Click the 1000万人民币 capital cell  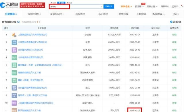click(114, 35)
